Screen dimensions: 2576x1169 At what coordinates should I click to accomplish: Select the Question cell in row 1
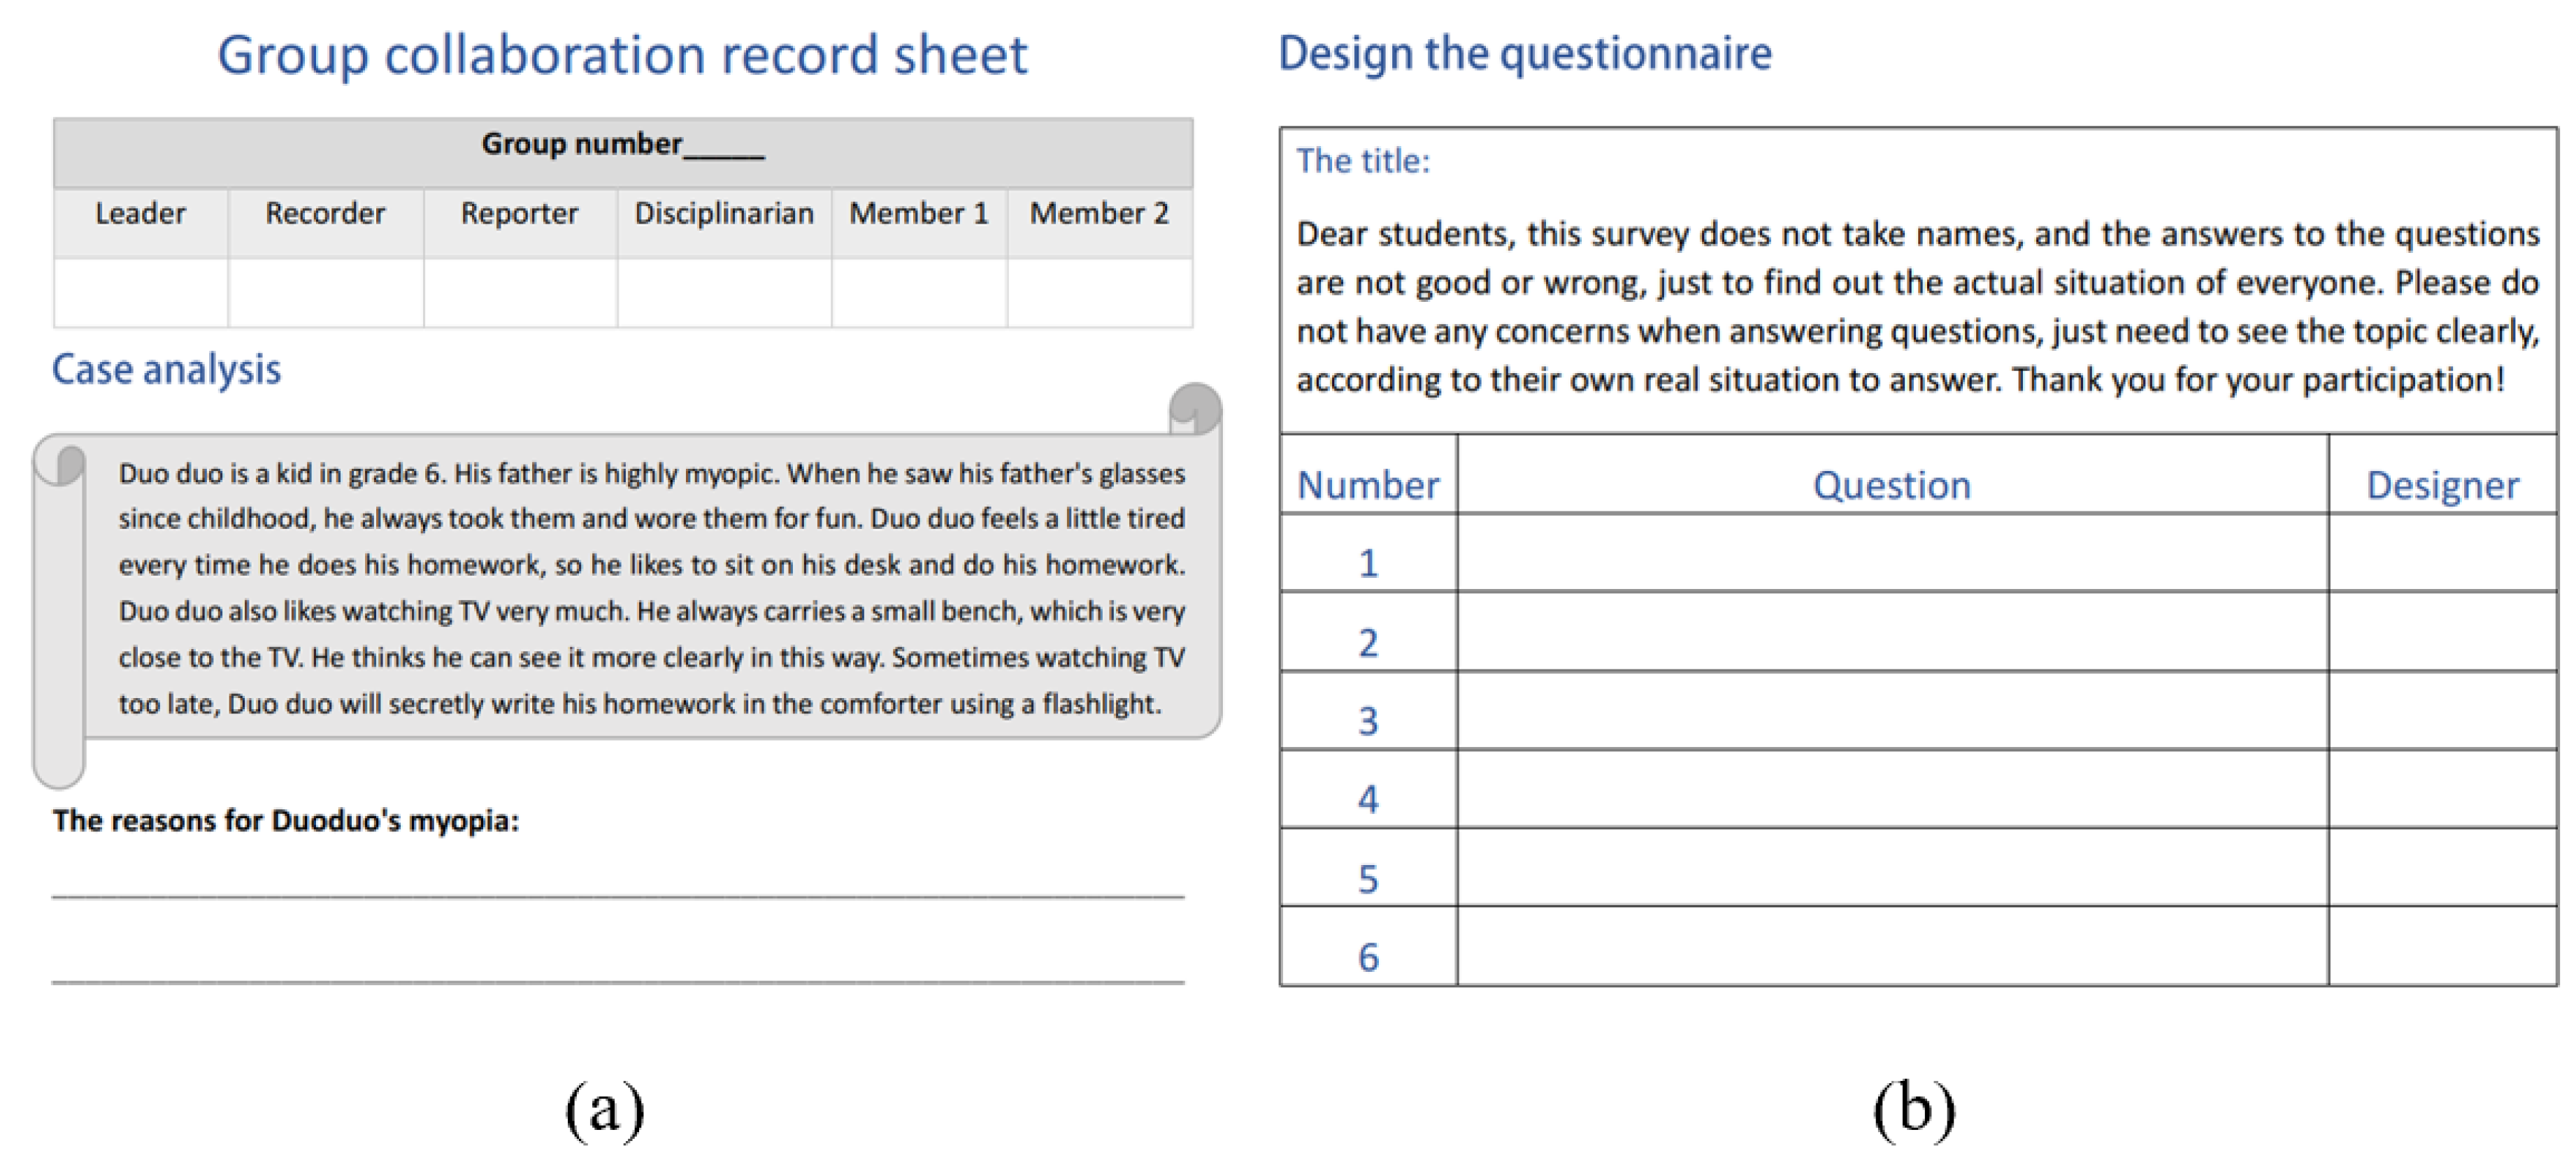1891,555
